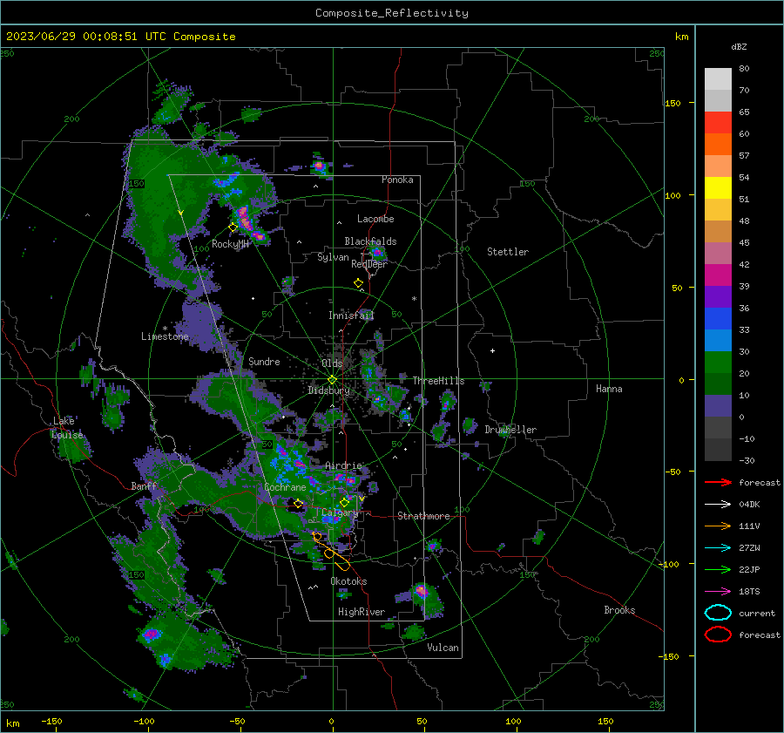Click the yellow diamond marker below Cochrane
Screen dimensions: 784x733
pyautogui.click(x=298, y=504)
